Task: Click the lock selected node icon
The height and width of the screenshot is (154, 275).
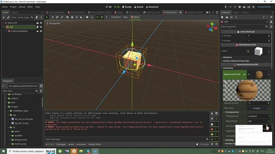Action: coord(72,17)
